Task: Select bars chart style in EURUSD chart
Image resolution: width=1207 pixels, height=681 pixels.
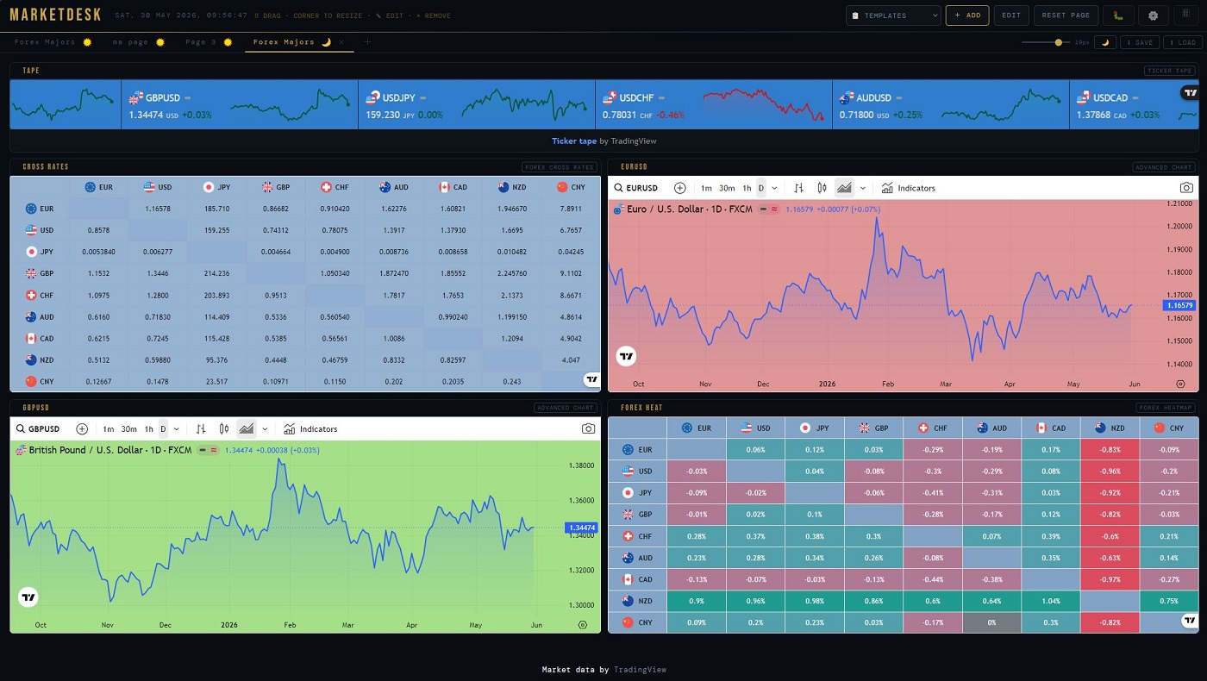Action: point(799,188)
